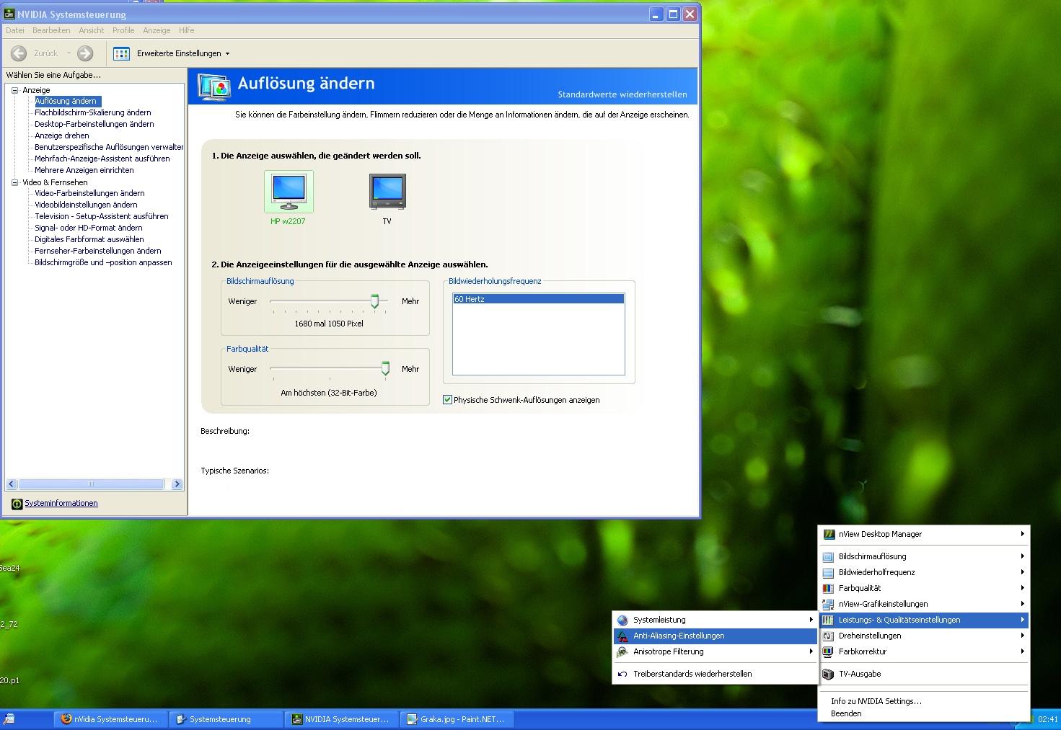
Task: Click Standardwerte wiederherstellen link
Action: (x=622, y=94)
